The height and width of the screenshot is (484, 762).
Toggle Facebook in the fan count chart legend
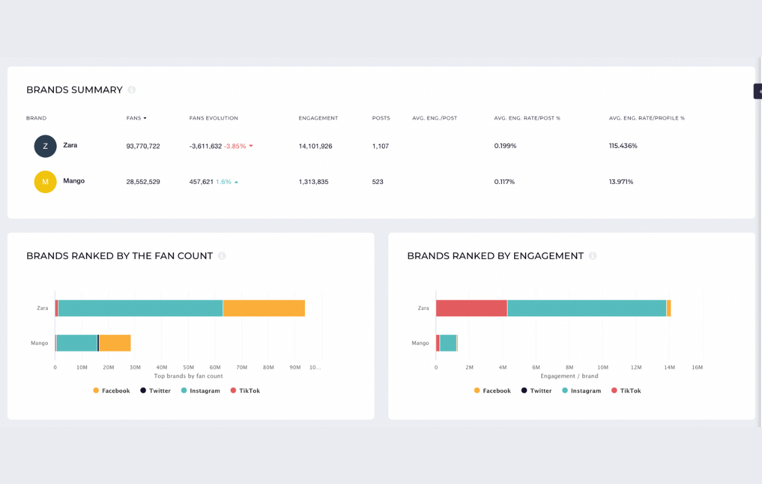111,391
